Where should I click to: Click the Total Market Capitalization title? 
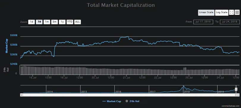[121, 5]
